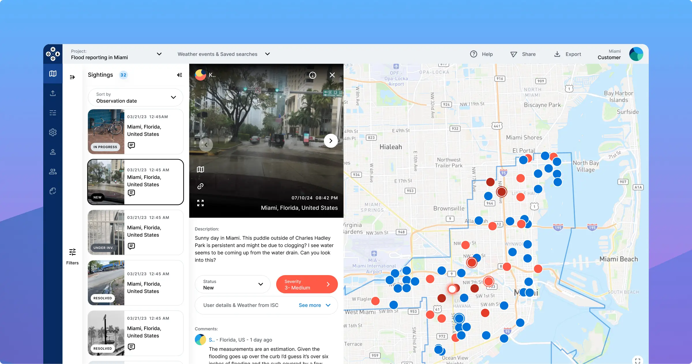This screenshot has height=364, width=692.
Task: Show this sighting on the map icon
Action: (x=200, y=169)
